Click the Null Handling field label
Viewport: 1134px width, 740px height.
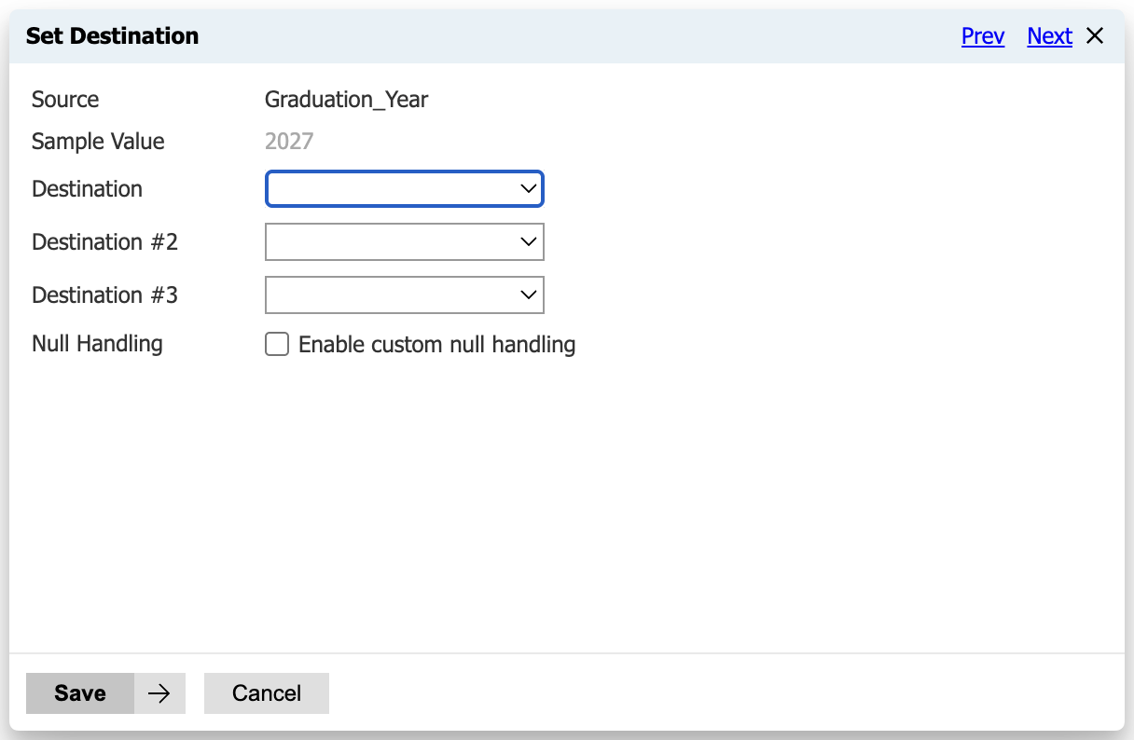pos(97,344)
